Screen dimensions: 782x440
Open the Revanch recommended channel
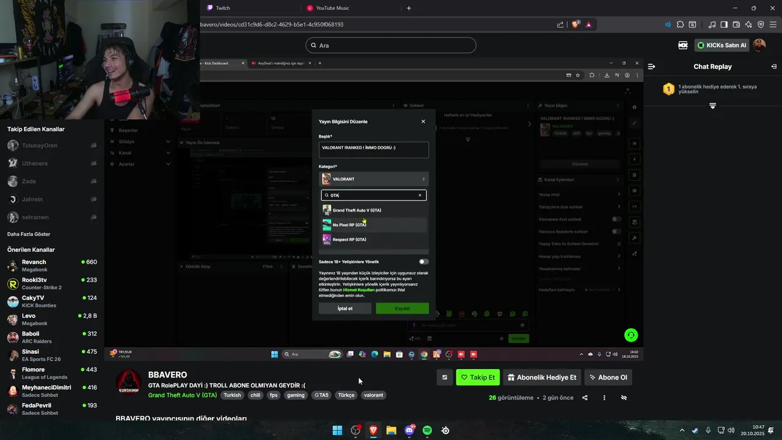pyautogui.click(x=52, y=266)
